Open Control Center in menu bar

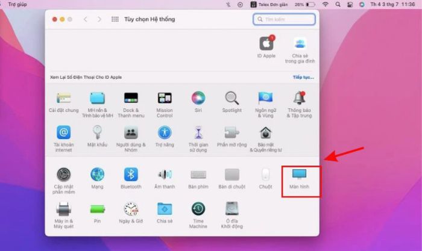pyautogui.click(x=350, y=5)
